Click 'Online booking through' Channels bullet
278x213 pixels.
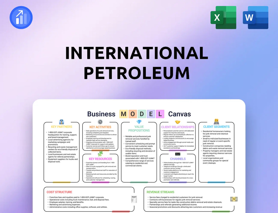[178, 164]
